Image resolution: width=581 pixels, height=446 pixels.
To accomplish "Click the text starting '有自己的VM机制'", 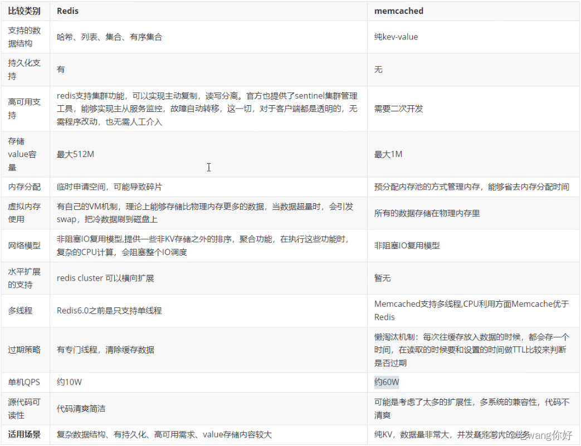I will (x=205, y=213).
